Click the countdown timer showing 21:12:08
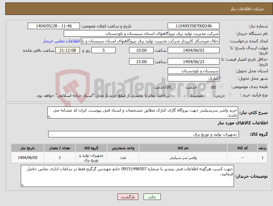Viewport: 273px width, 206px height. click(x=68, y=50)
